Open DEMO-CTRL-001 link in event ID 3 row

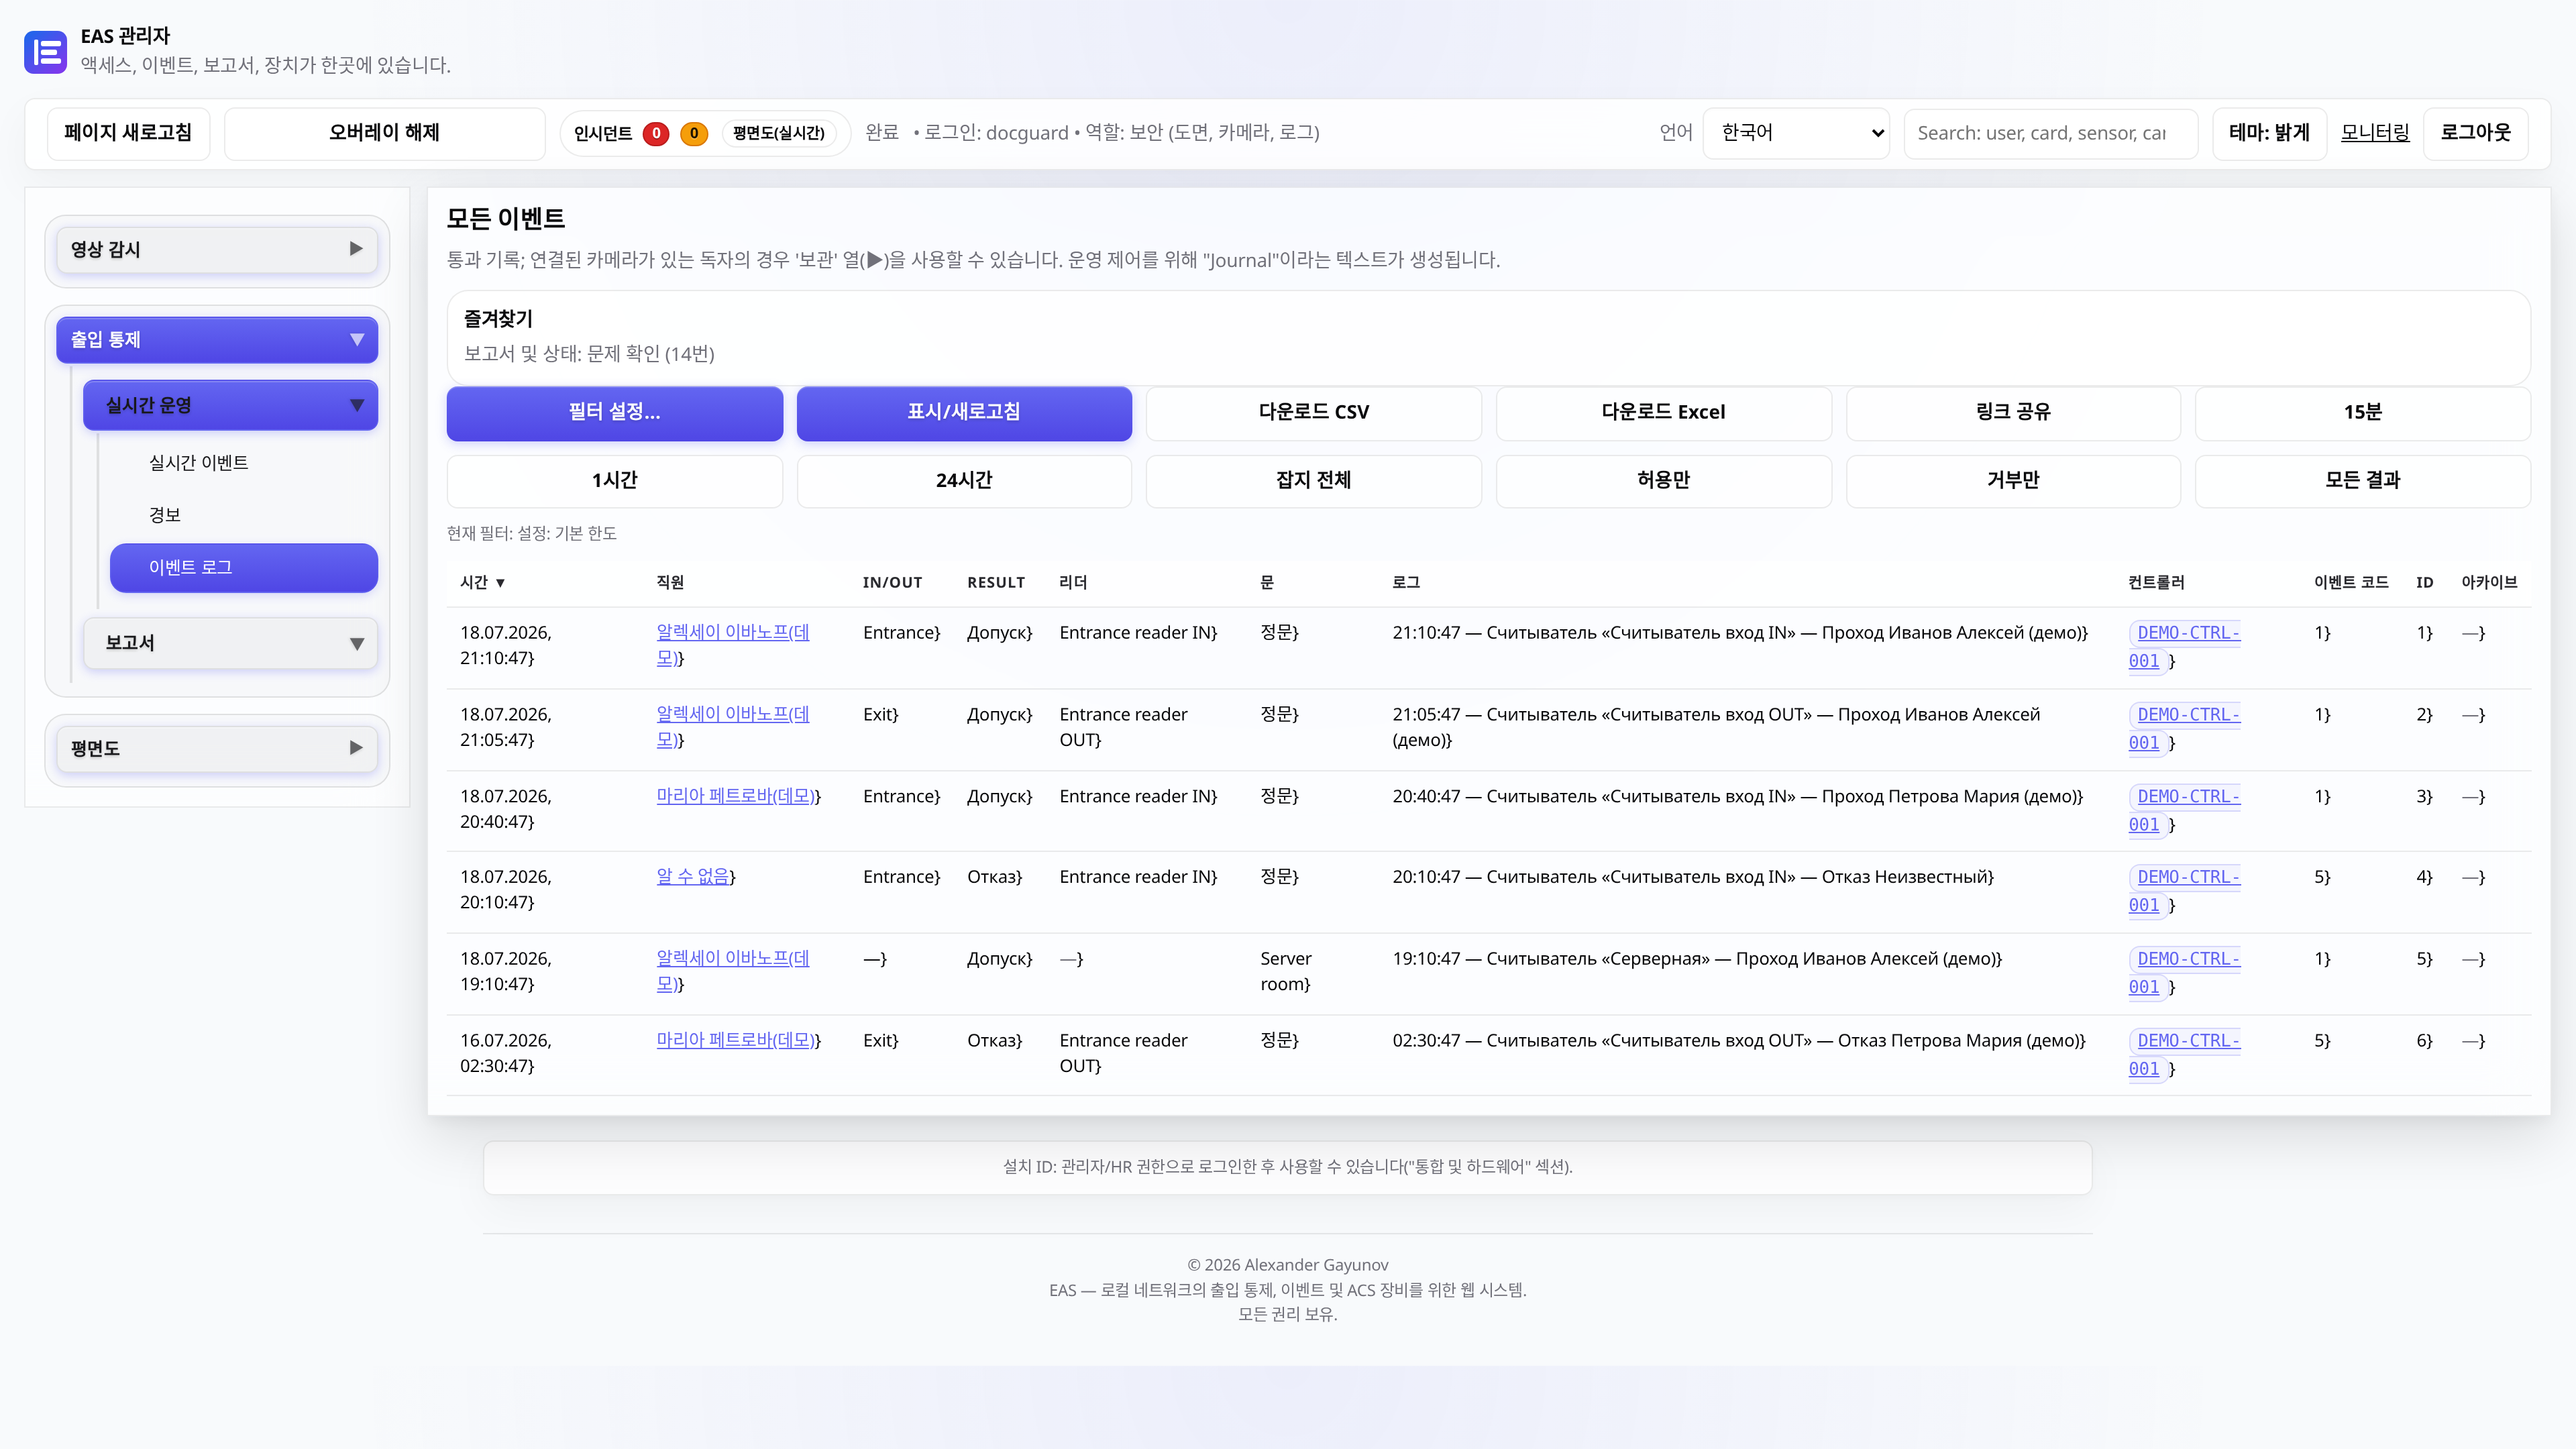[x=2184, y=811]
